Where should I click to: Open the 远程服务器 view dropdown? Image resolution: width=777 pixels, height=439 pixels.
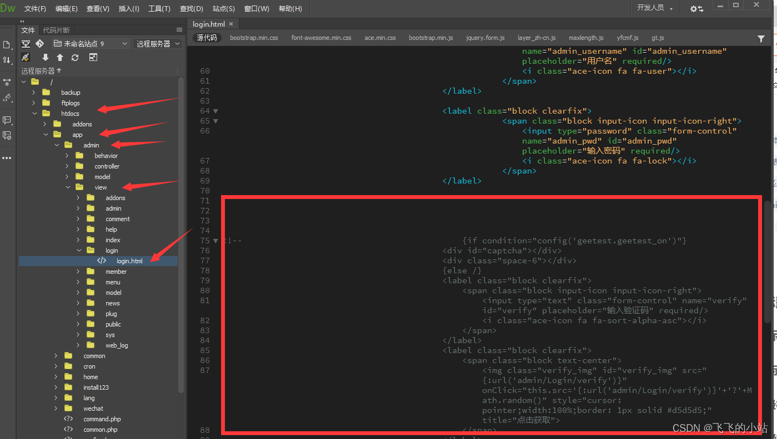pyautogui.click(x=158, y=43)
